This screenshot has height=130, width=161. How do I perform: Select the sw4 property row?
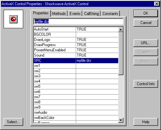[76, 81]
